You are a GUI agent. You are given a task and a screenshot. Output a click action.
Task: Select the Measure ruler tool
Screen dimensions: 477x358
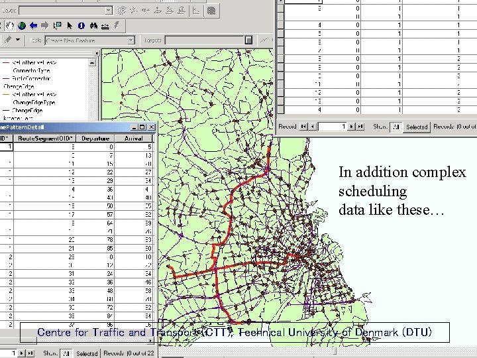tap(105, 26)
